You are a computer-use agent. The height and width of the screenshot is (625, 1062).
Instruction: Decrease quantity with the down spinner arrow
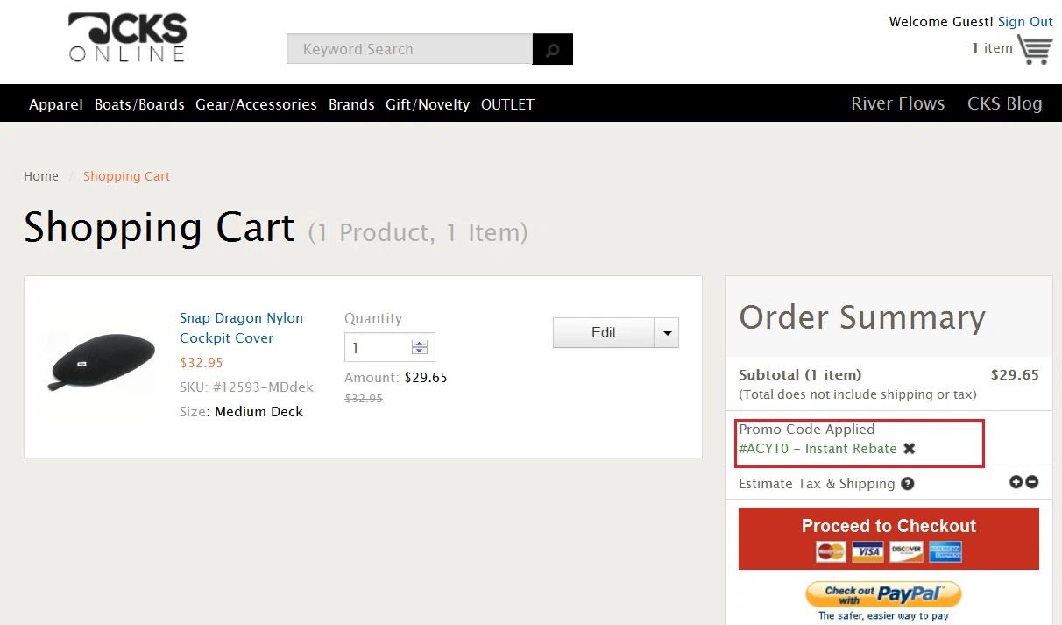[x=420, y=352]
